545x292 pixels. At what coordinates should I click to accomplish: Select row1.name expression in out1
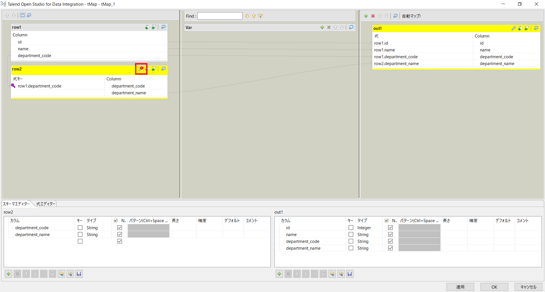(384, 50)
